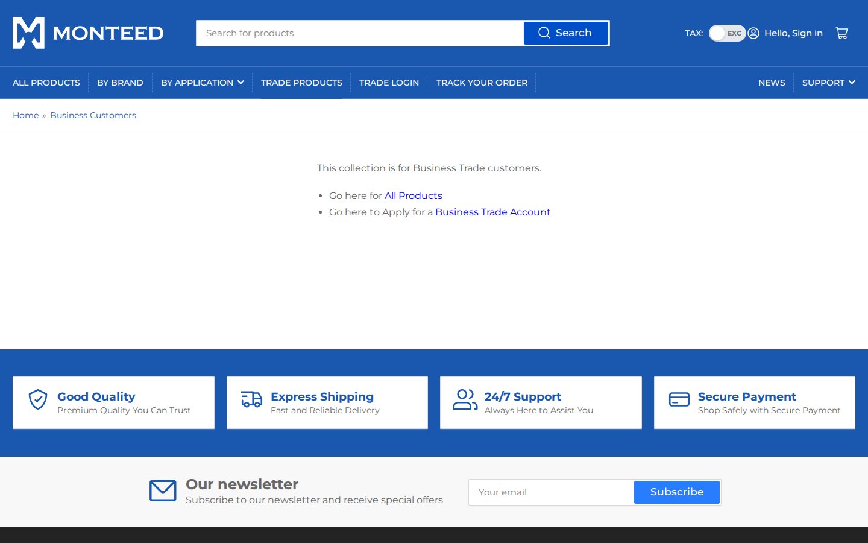Click the Your email field
Screen dimensions: 868x543
pos(552,492)
